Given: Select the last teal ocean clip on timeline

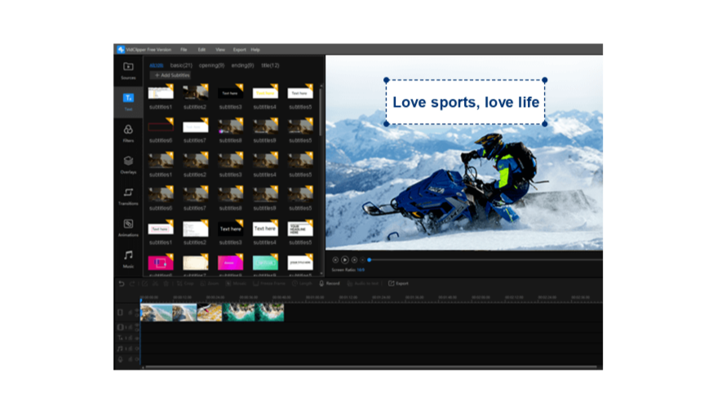Looking at the screenshot, I should [x=269, y=313].
